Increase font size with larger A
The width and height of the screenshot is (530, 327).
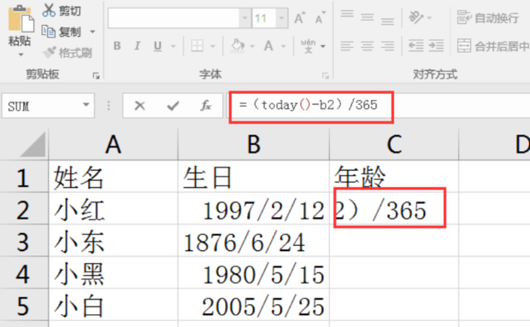pyautogui.click(x=300, y=18)
